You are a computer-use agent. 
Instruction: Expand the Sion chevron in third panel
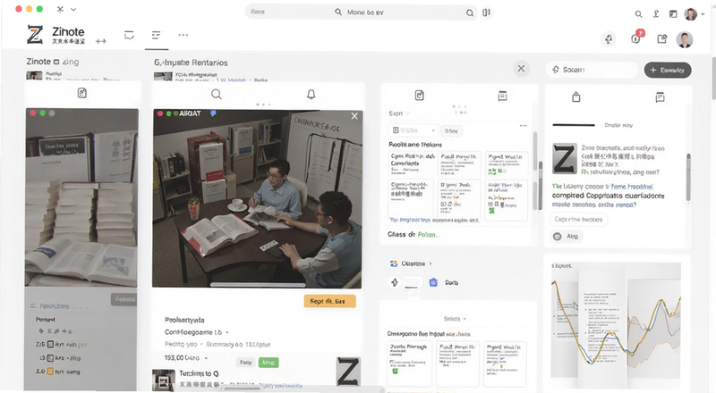pos(408,113)
